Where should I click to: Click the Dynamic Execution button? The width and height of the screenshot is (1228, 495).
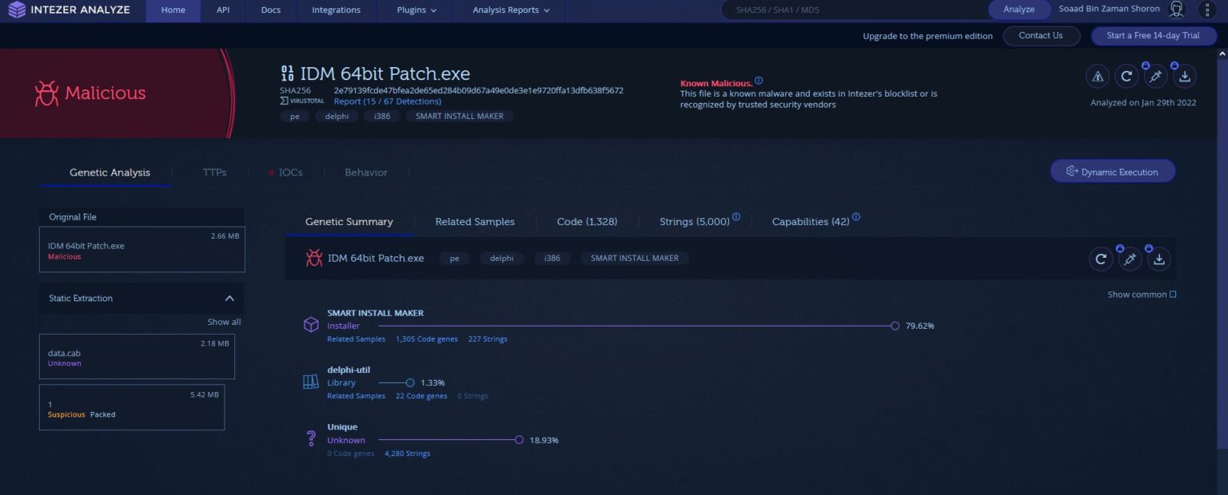(1113, 172)
